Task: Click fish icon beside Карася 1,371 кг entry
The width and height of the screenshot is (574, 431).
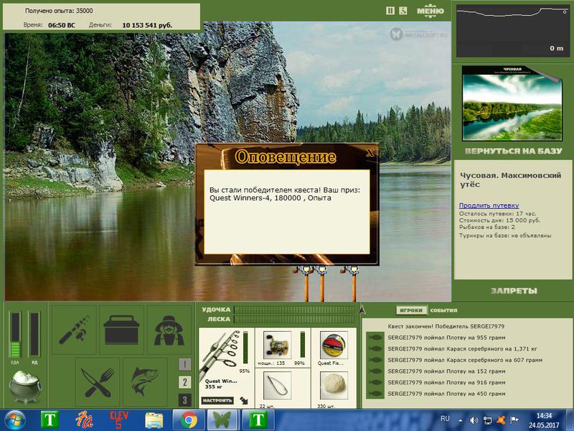Action: click(375, 349)
